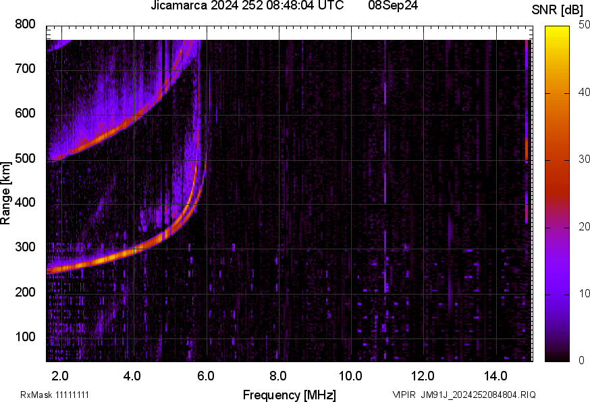Click the x-axis tick label '6.0'
This screenshot has height=402, width=590.
point(205,376)
